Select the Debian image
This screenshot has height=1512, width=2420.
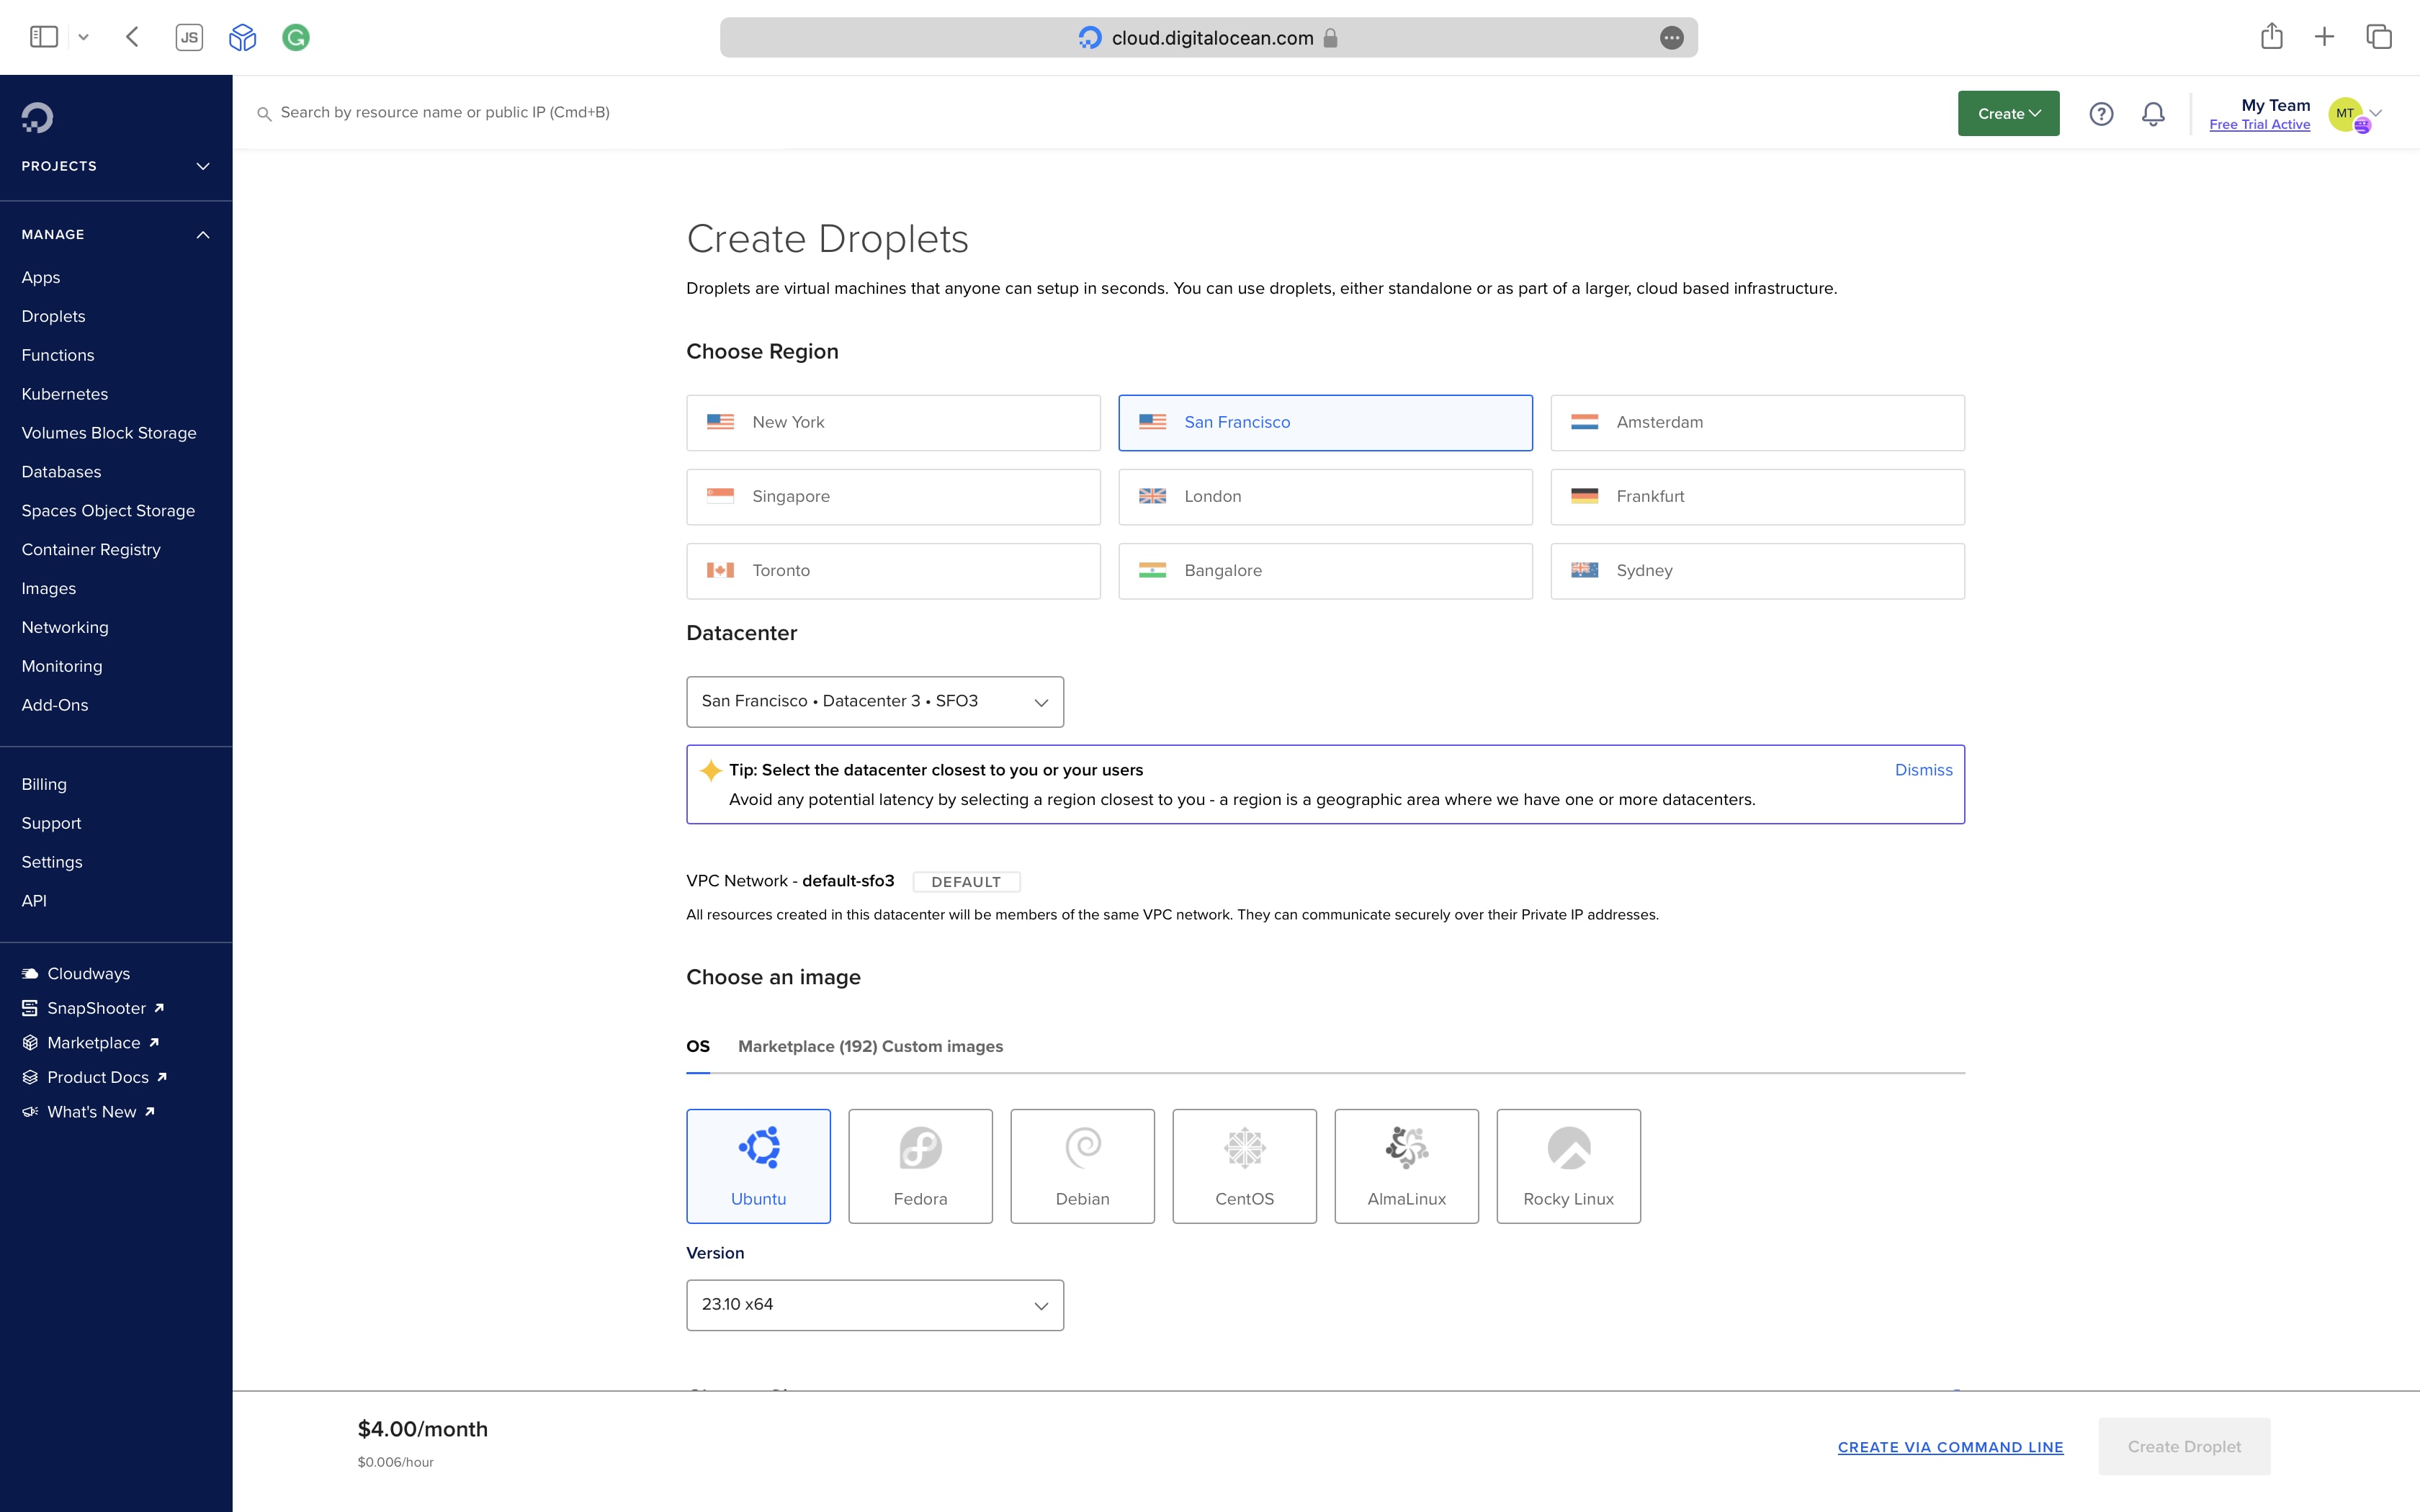(1082, 1166)
